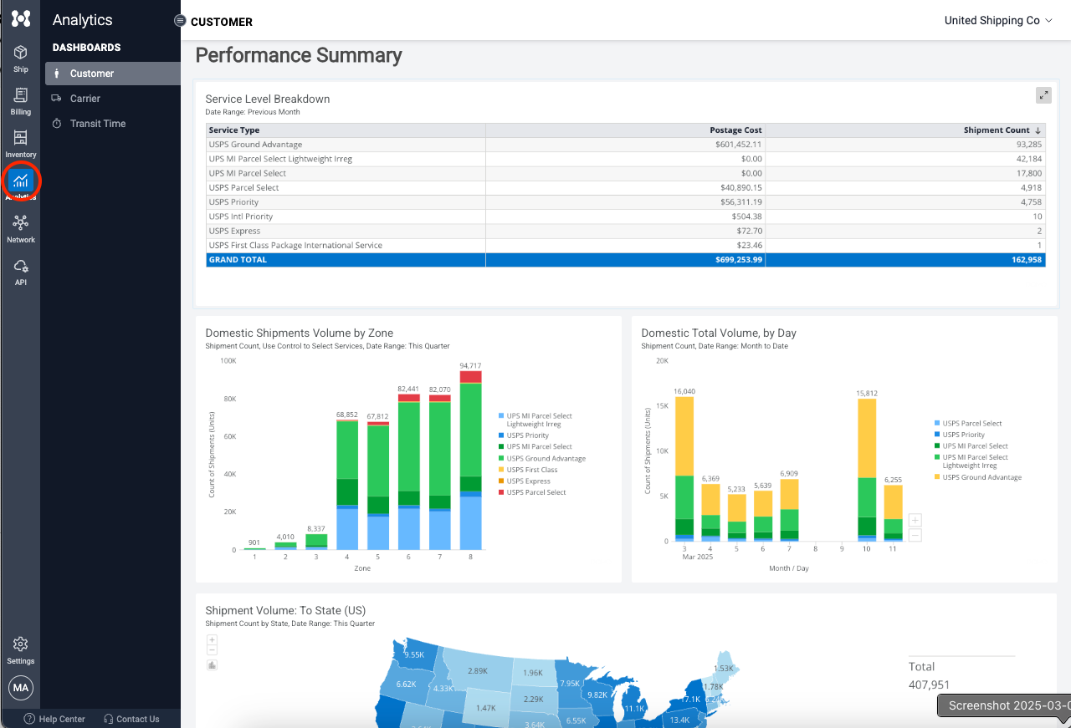Switch to the Transit Time dashboard
The image size is (1071, 728).
pos(97,124)
